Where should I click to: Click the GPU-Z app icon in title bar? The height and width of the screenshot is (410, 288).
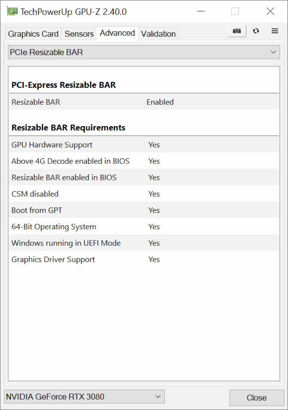12,12
